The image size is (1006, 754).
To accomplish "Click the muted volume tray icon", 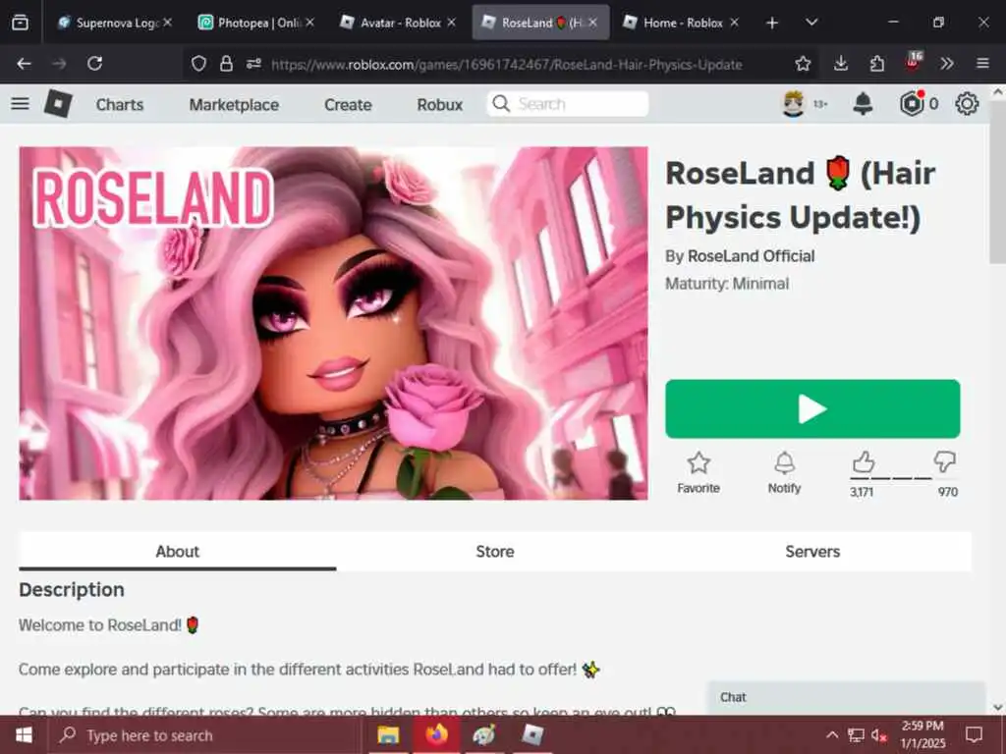I will (878, 734).
